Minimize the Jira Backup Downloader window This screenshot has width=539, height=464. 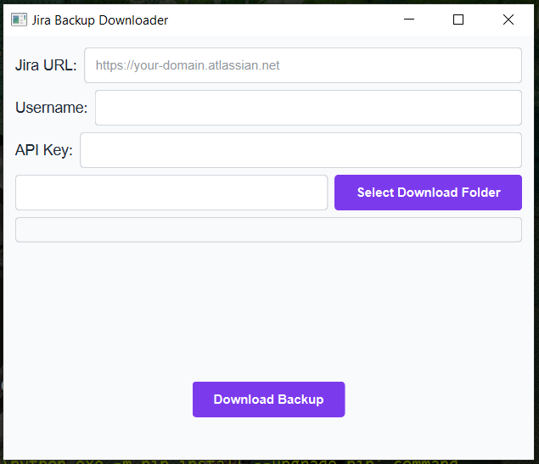click(x=409, y=20)
